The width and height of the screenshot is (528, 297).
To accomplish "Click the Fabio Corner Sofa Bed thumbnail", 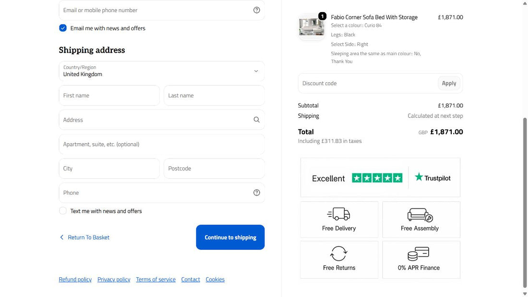I will pos(312,27).
